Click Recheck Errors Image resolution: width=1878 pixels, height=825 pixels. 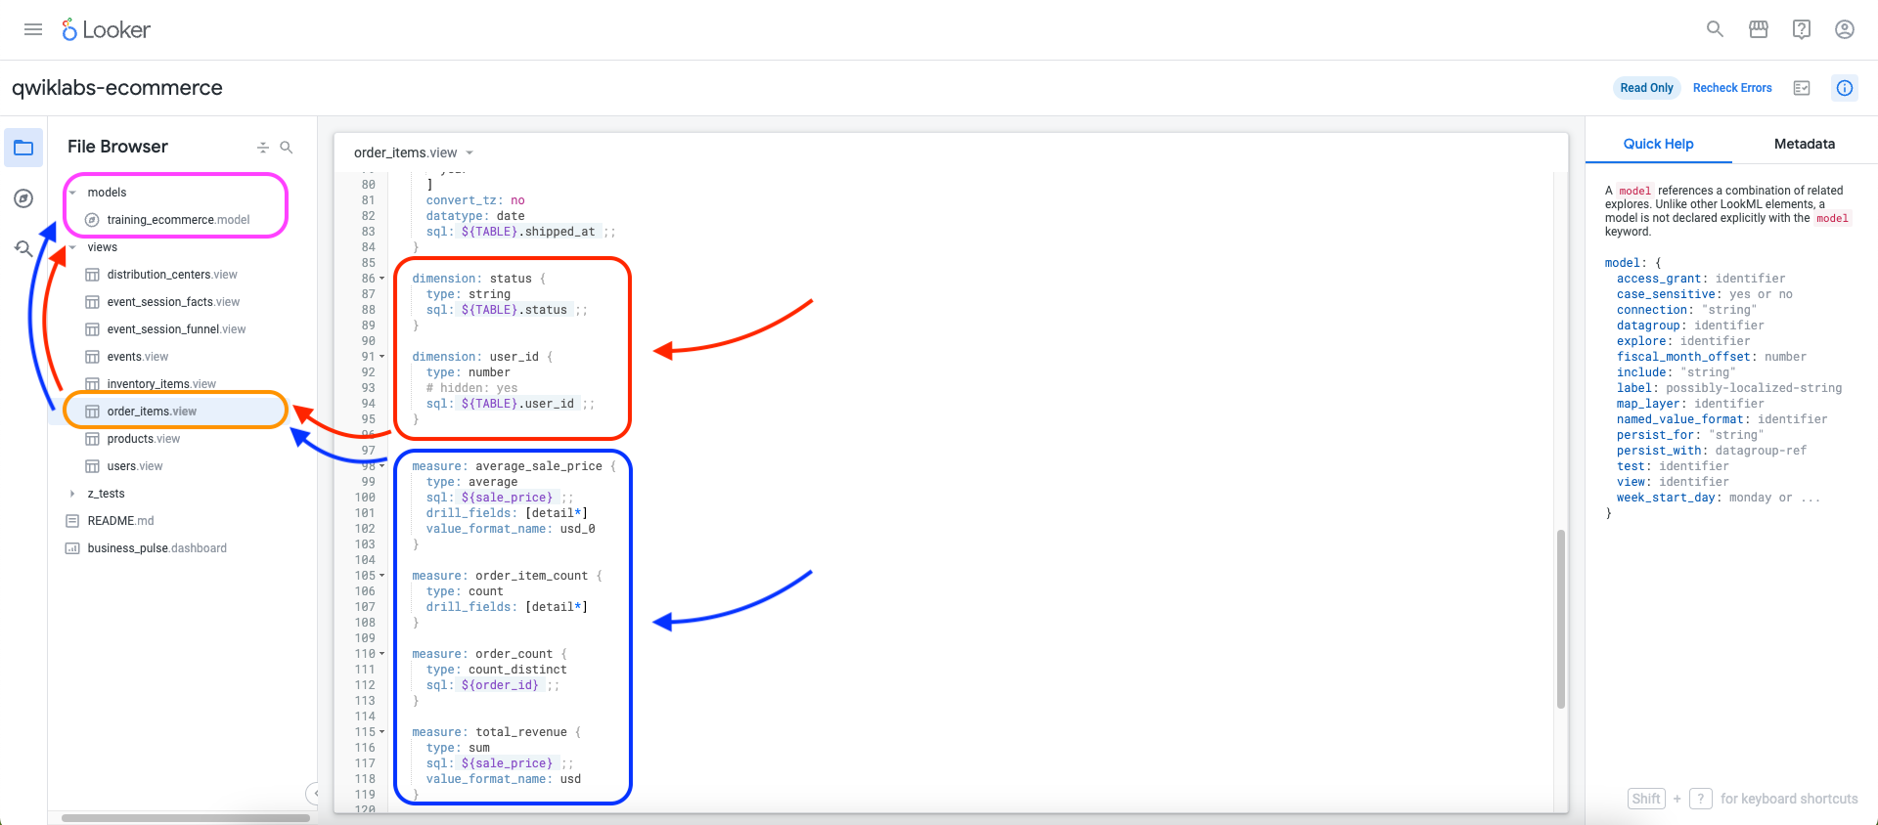(x=1732, y=88)
